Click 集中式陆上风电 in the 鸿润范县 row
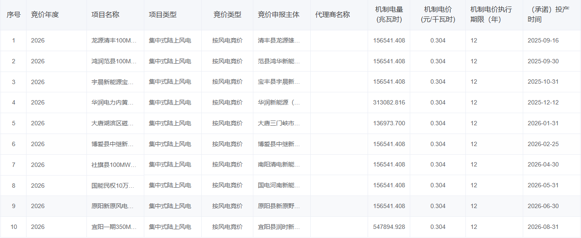The image size is (581, 238). (170, 62)
